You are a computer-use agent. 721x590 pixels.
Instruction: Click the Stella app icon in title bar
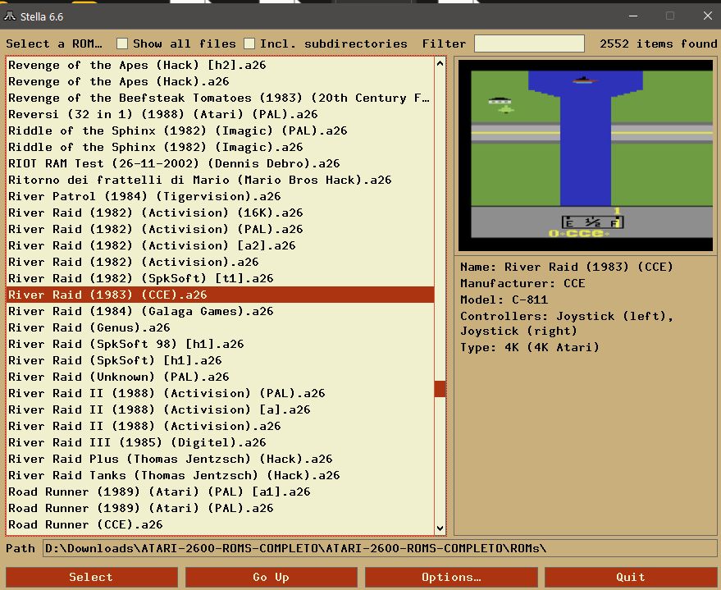coord(9,16)
